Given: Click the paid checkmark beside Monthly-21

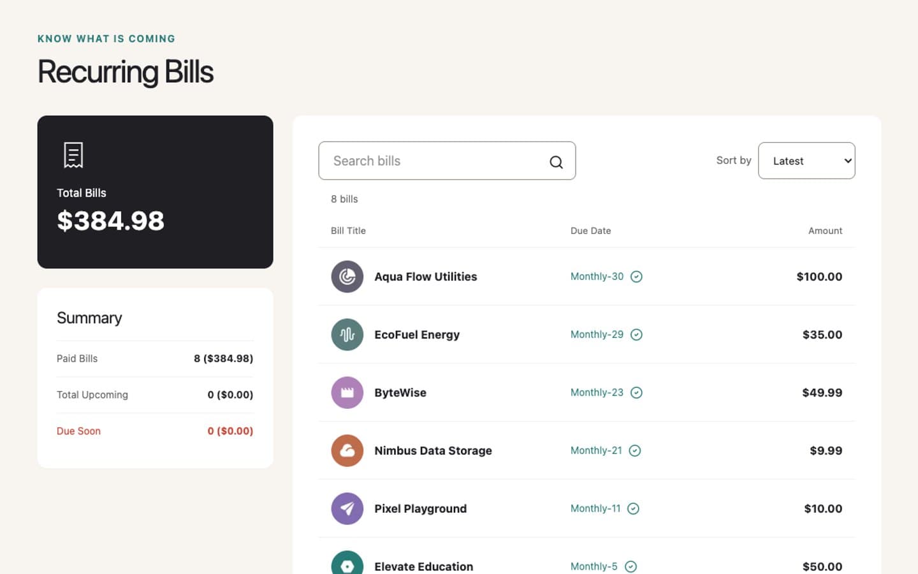Looking at the screenshot, I should point(635,451).
